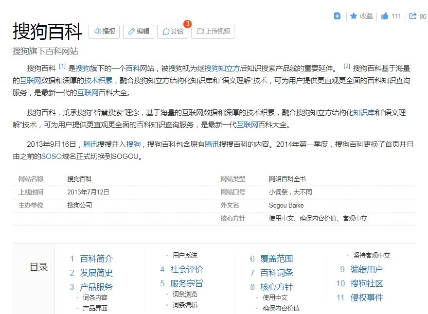Image resolution: width=428 pixels, height=314 pixels.
Task: Open 腾讯 link before 搜搜并入
Action: pos(90,144)
